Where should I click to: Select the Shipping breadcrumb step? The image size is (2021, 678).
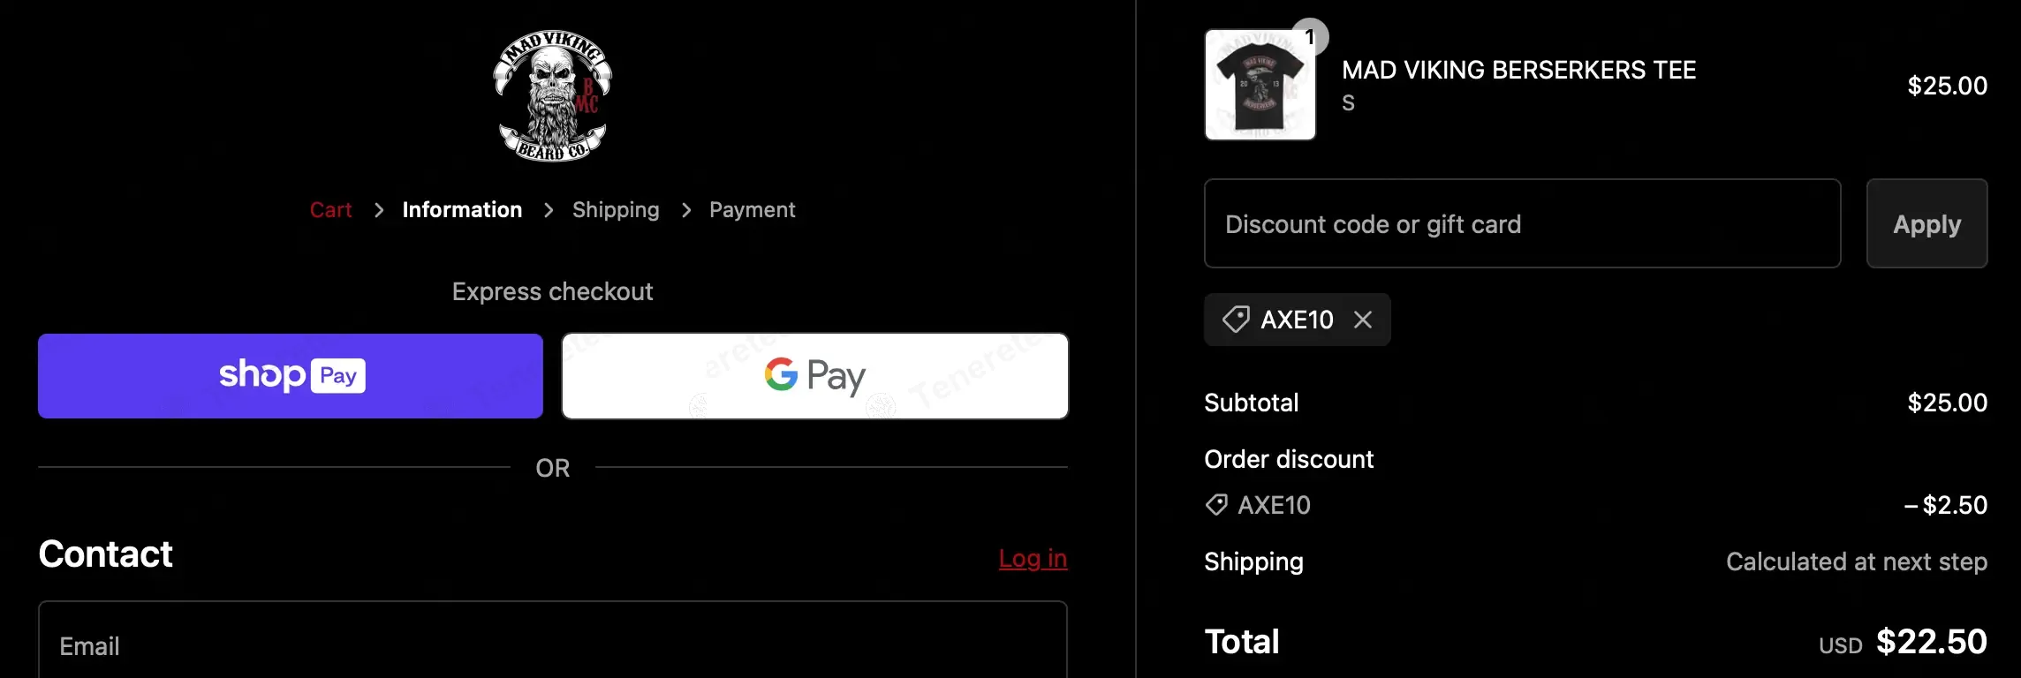pyautogui.click(x=616, y=210)
